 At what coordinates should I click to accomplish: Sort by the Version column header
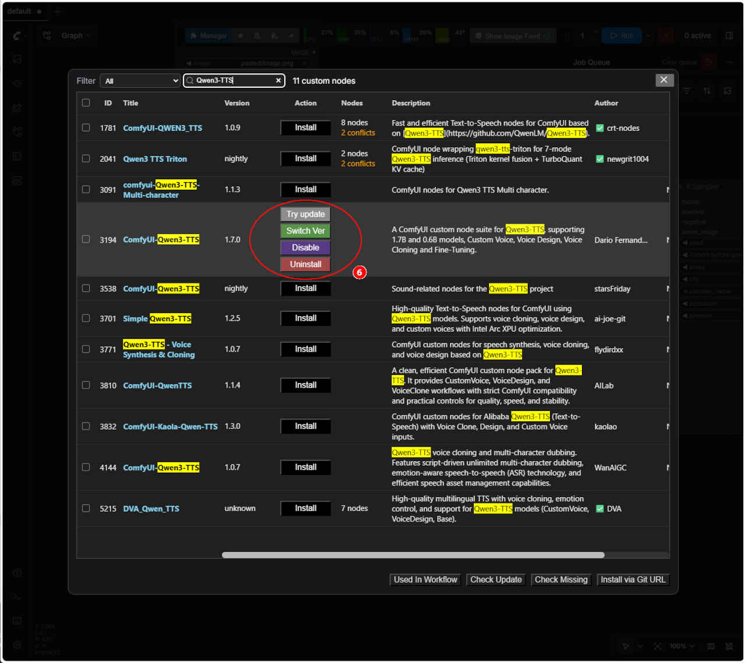tap(237, 103)
